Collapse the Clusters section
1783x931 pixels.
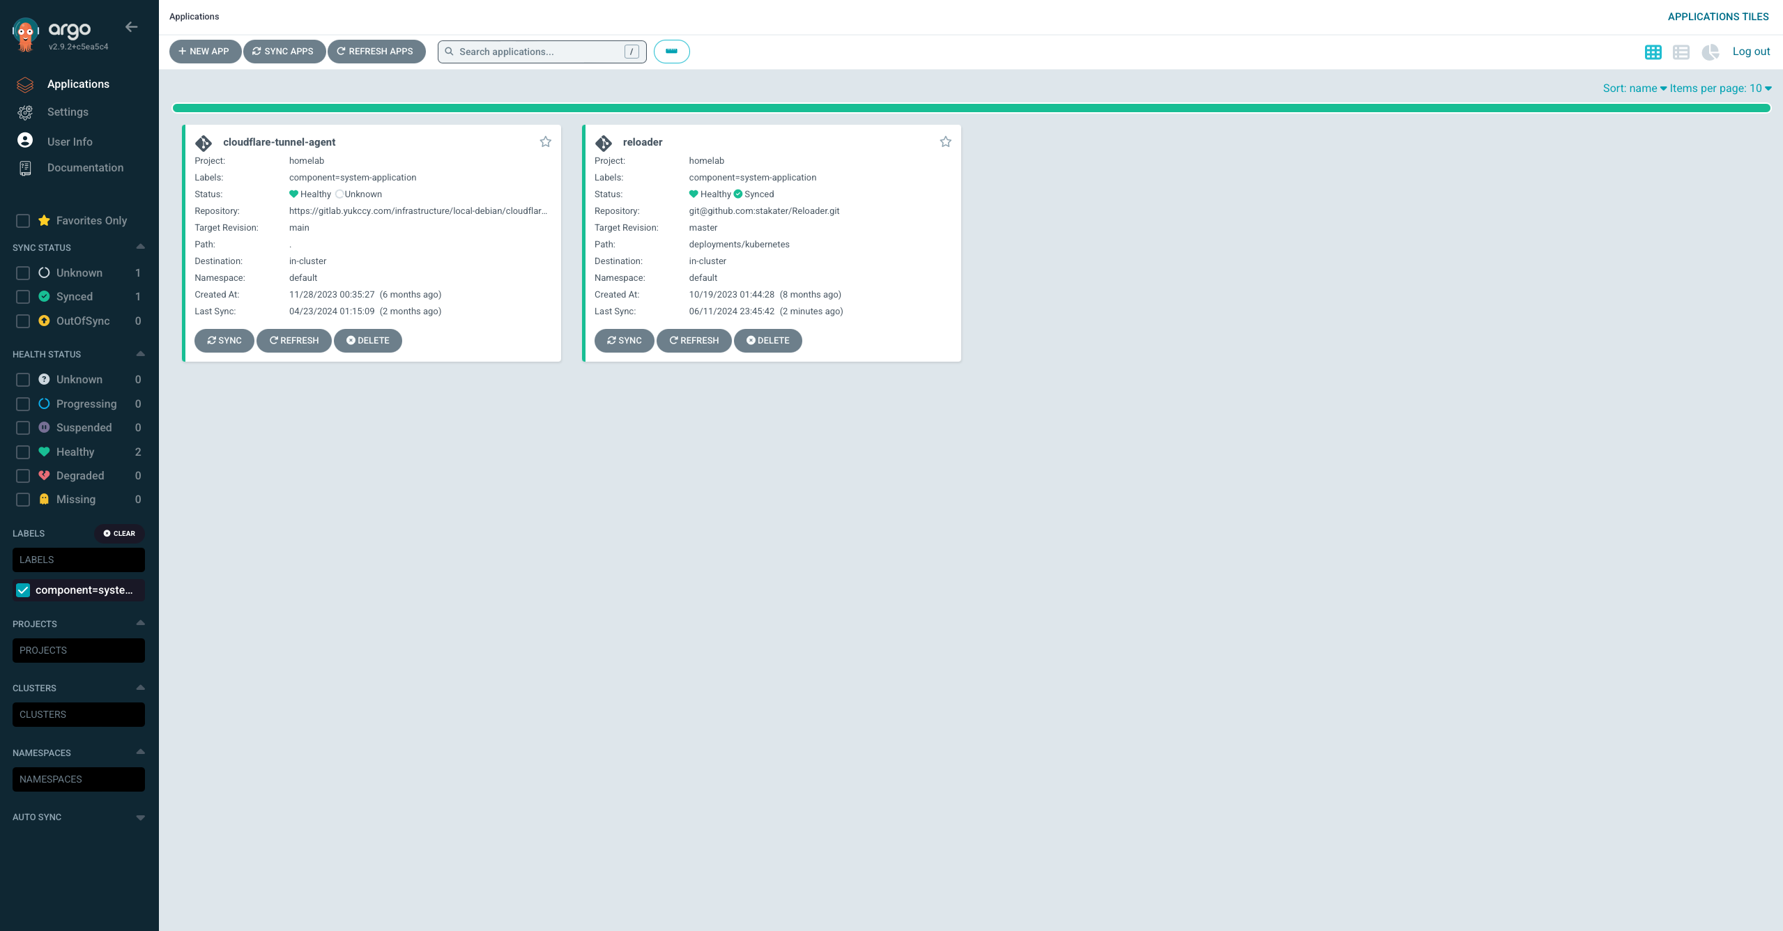pyautogui.click(x=140, y=687)
